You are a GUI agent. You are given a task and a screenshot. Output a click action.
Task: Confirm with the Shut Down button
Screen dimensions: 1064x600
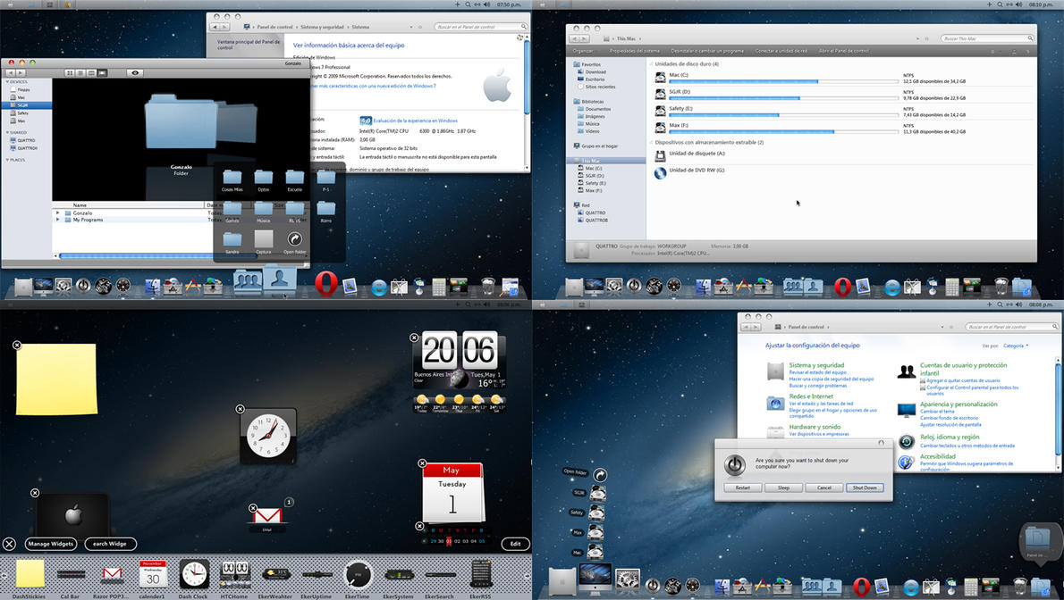point(865,487)
